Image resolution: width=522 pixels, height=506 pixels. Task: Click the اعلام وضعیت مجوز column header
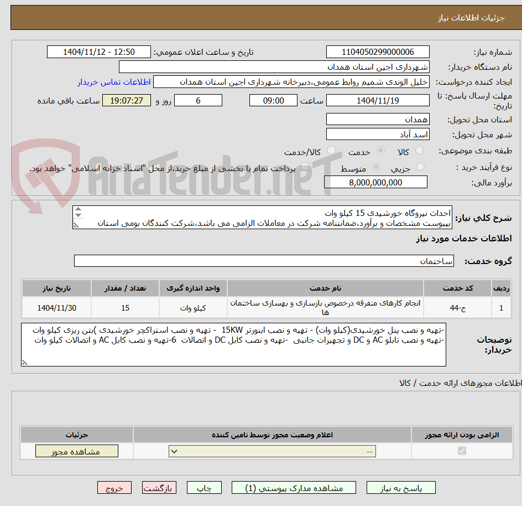coord(272,435)
